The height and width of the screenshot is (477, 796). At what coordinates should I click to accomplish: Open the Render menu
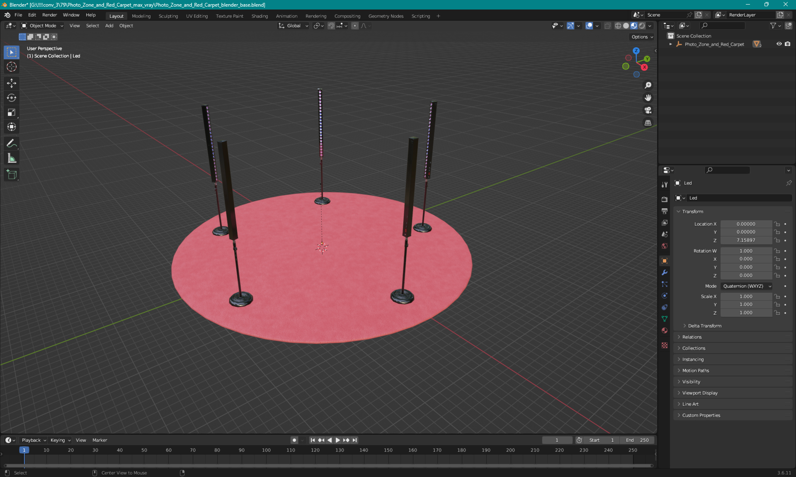pyautogui.click(x=49, y=15)
